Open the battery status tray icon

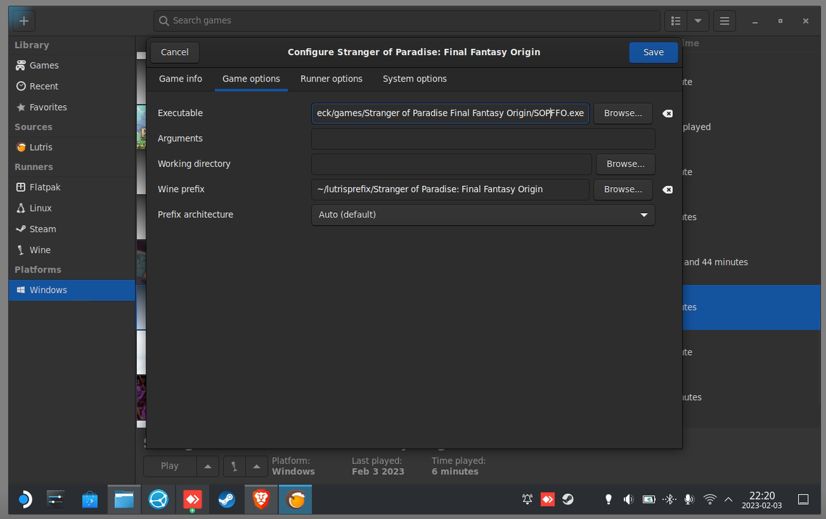pyautogui.click(x=648, y=500)
